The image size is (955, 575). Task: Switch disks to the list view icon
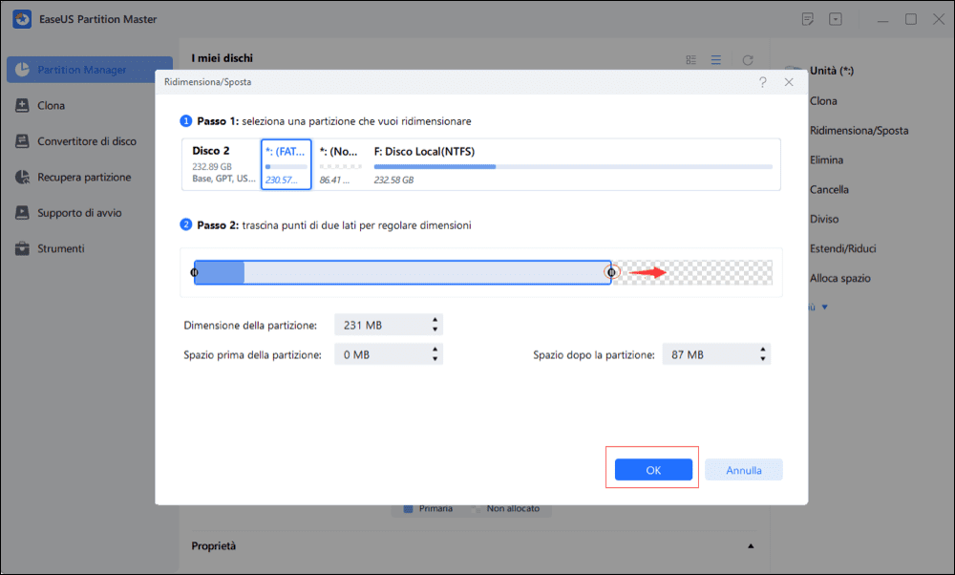pyautogui.click(x=716, y=59)
